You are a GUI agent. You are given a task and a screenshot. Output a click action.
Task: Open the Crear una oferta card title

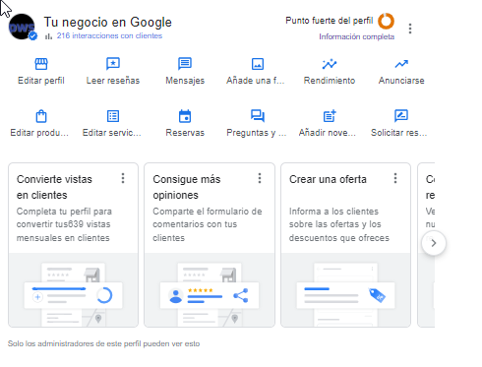tap(328, 179)
